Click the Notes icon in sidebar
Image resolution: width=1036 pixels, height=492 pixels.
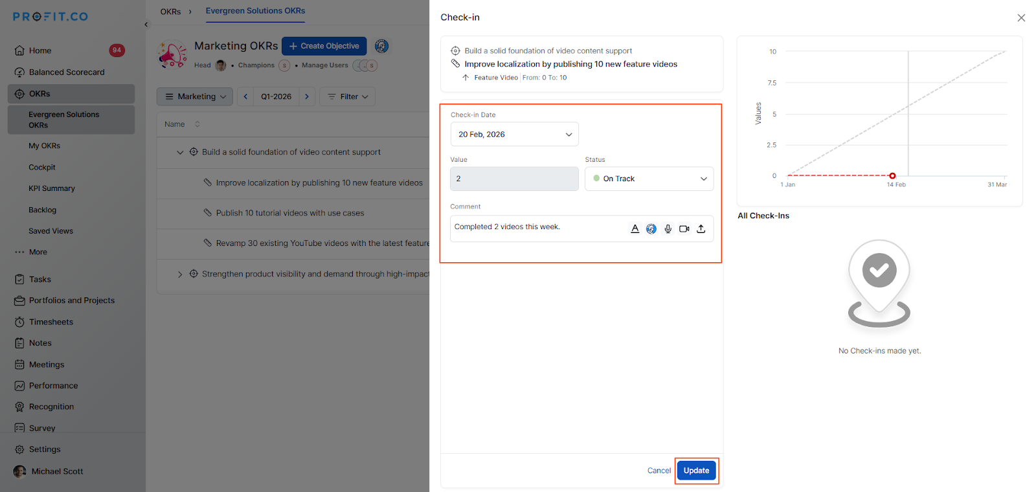point(19,343)
